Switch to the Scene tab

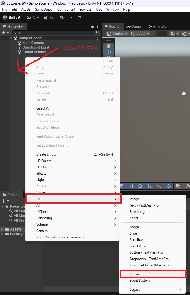pos(112,27)
